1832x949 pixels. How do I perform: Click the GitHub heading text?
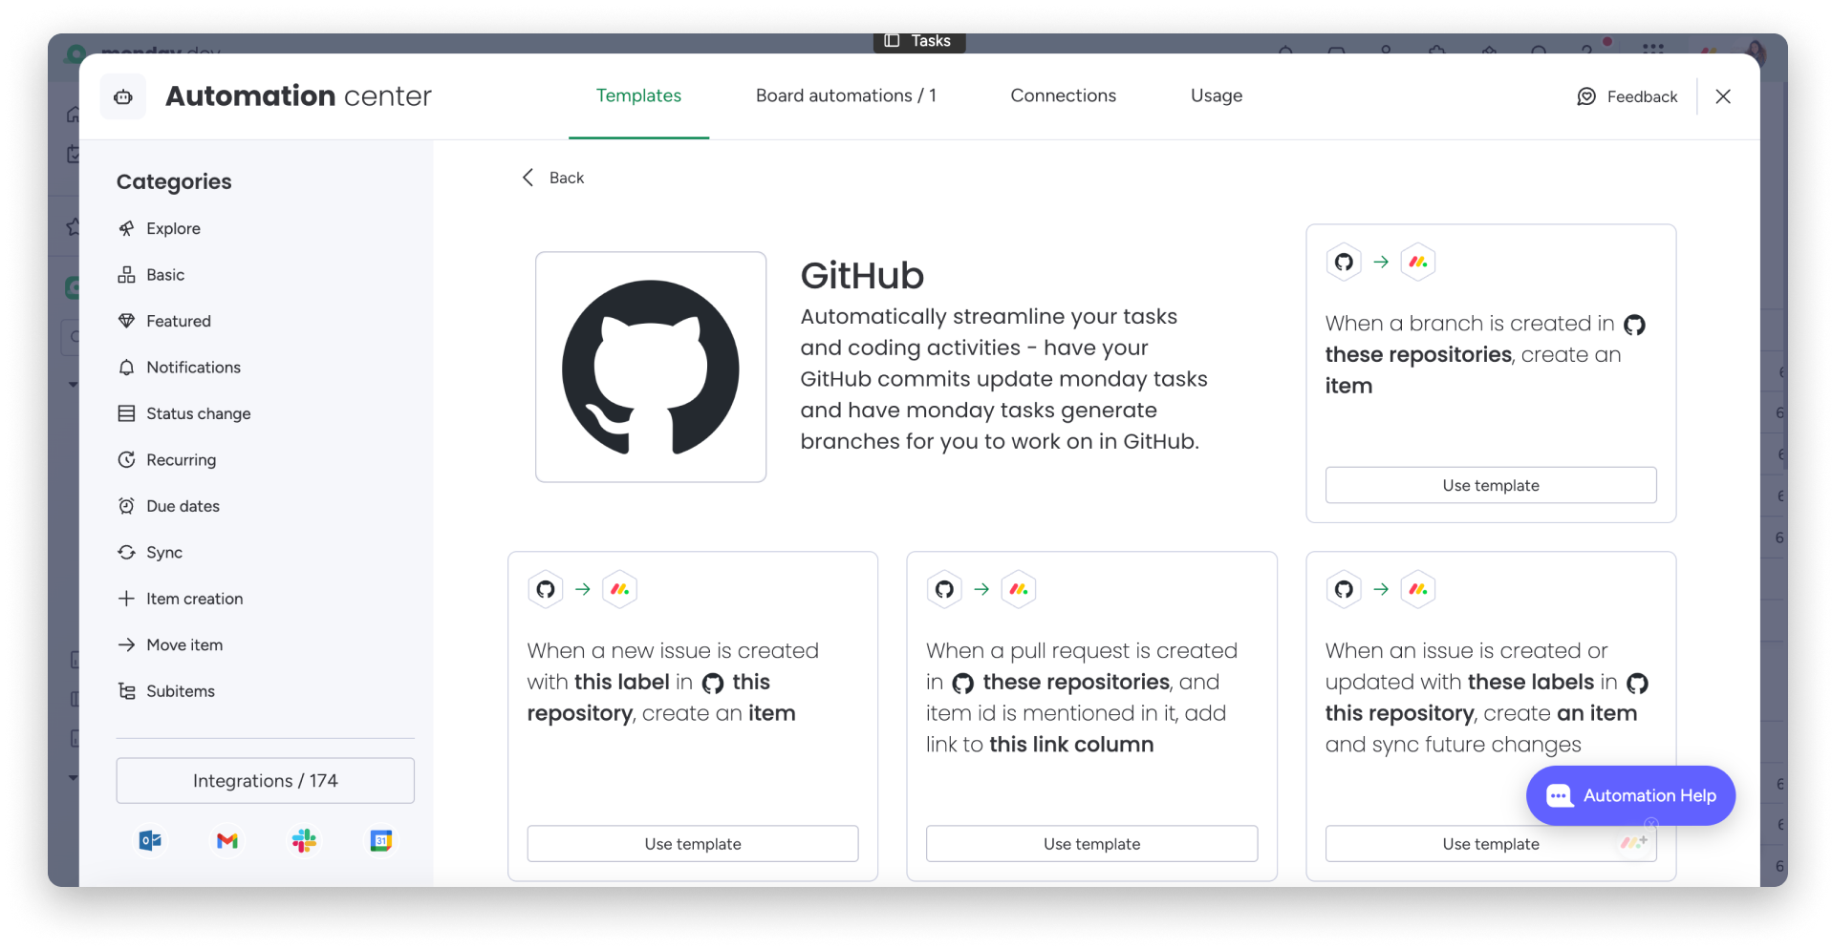(x=862, y=276)
